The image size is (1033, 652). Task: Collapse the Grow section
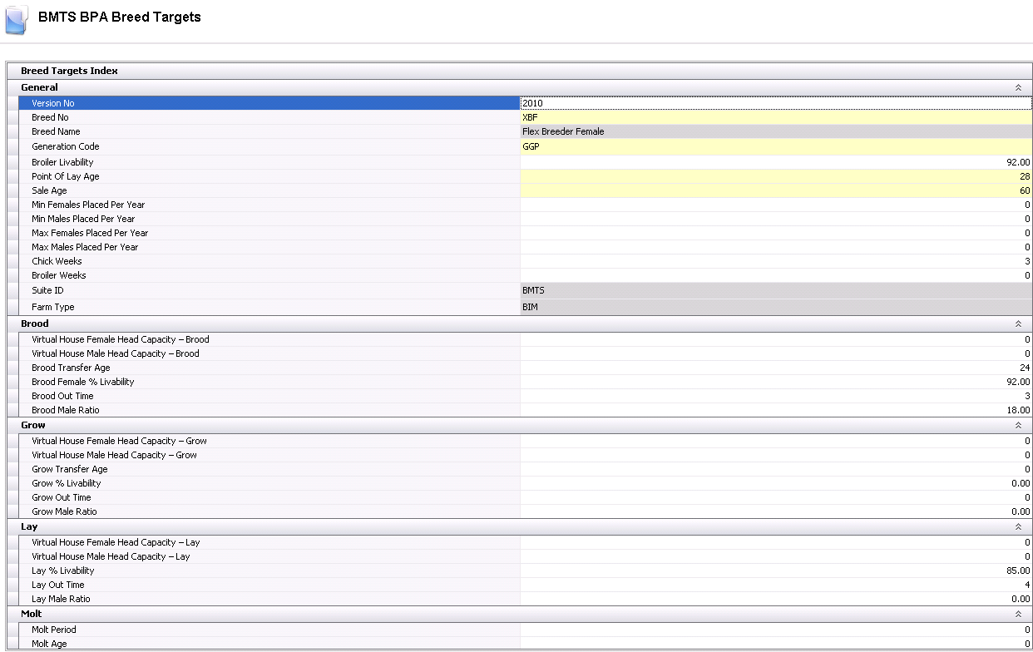1017,425
